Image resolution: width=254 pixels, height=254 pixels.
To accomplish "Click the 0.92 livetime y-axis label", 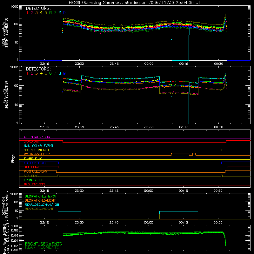I will [15, 246].
